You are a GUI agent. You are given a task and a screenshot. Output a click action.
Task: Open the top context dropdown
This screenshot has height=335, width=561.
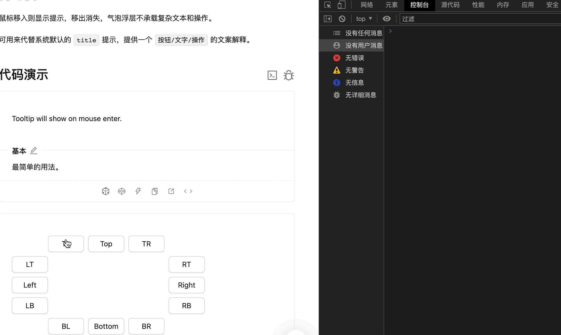point(364,19)
